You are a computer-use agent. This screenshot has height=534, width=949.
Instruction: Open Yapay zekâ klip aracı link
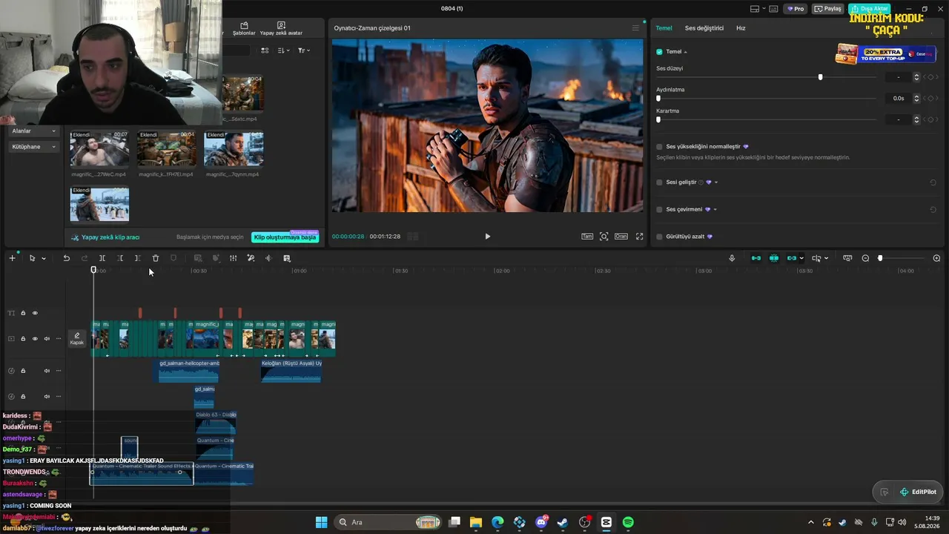coord(105,237)
